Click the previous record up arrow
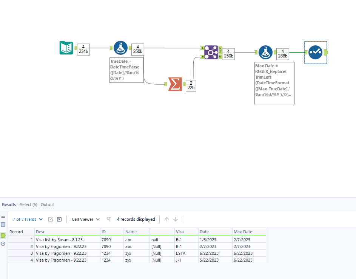 coord(167,219)
